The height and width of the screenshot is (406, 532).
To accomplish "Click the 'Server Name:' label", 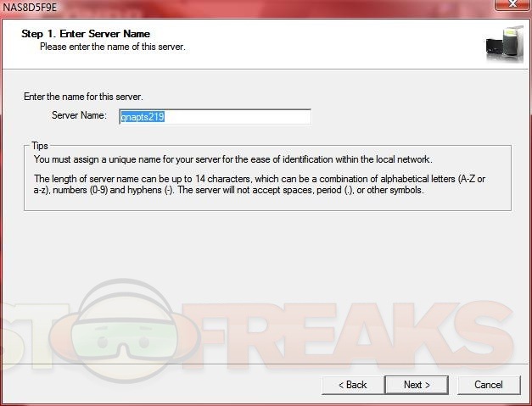I will [79, 115].
